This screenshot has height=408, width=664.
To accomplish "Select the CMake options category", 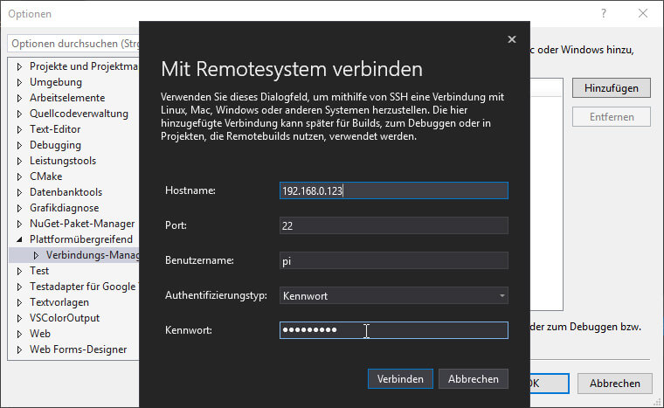I will [x=47, y=176].
